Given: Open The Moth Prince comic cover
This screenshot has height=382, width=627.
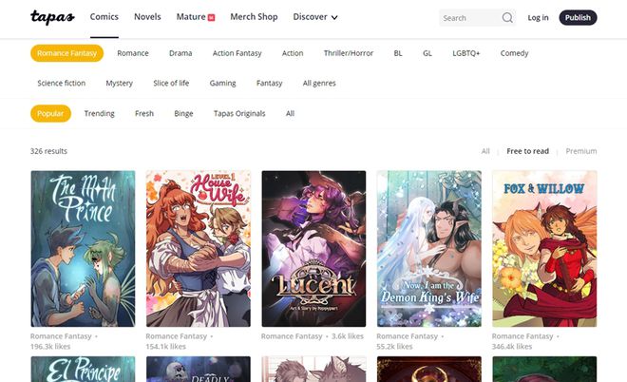Looking at the screenshot, I should pyautogui.click(x=83, y=249).
